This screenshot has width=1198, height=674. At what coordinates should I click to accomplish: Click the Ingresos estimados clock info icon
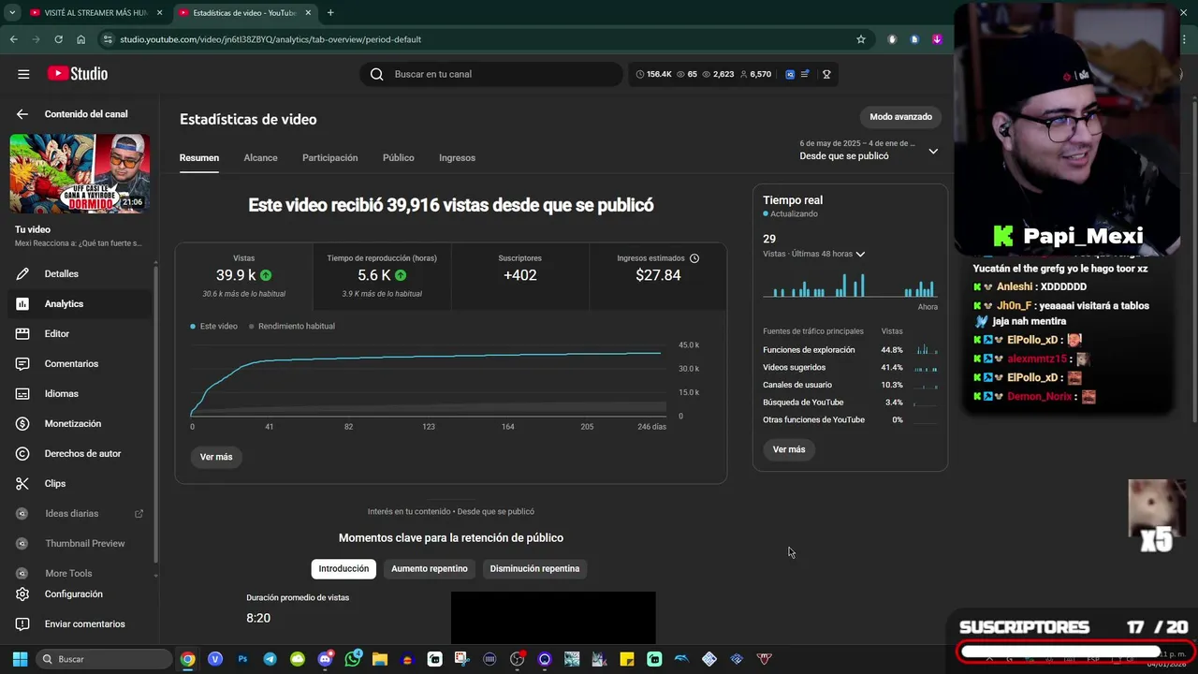pyautogui.click(x=694, y=258)
